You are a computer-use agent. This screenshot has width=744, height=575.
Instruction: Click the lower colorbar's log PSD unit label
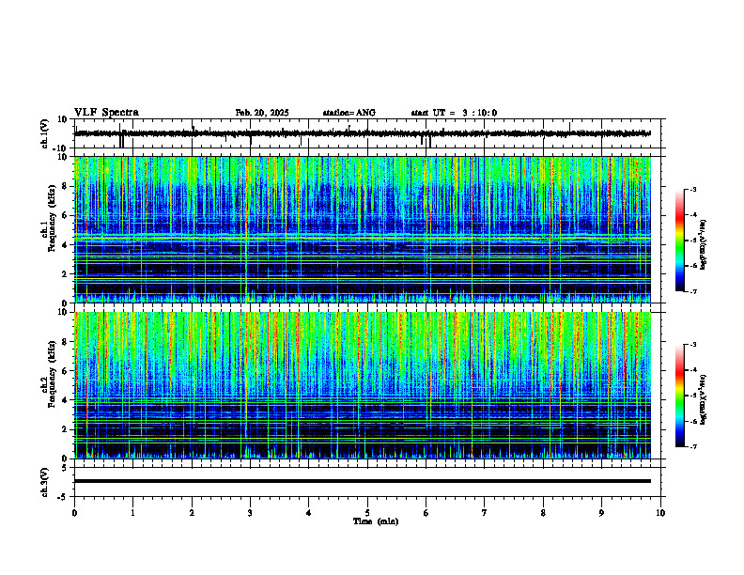pos(704,399)
